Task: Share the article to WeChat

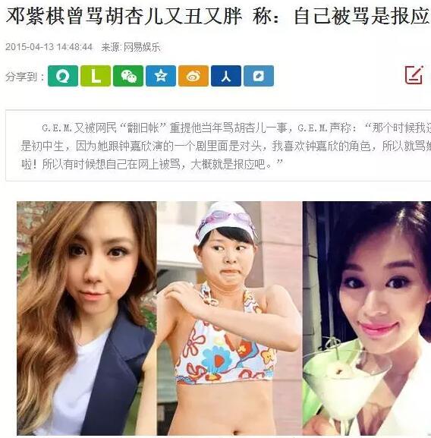Action: [128, 76]
